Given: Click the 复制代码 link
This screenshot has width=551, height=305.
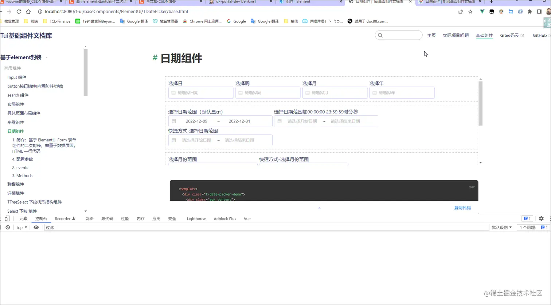Looking at the screenshot, I should 462,208.
